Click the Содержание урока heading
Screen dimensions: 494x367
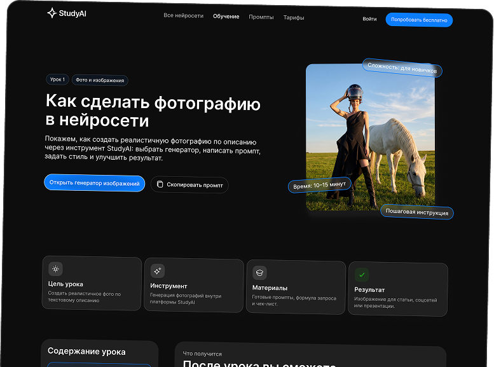(x=86, y=351)
